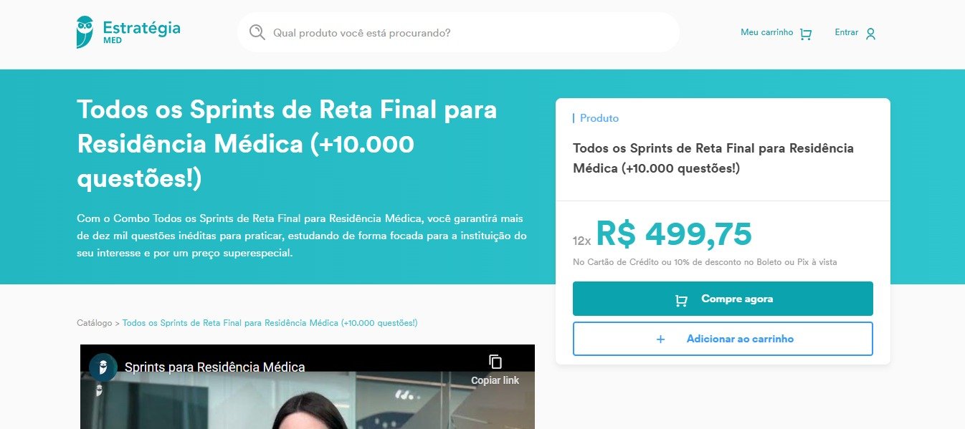
Task: Click the magnifying glass search icon
Action: point(257,32)
